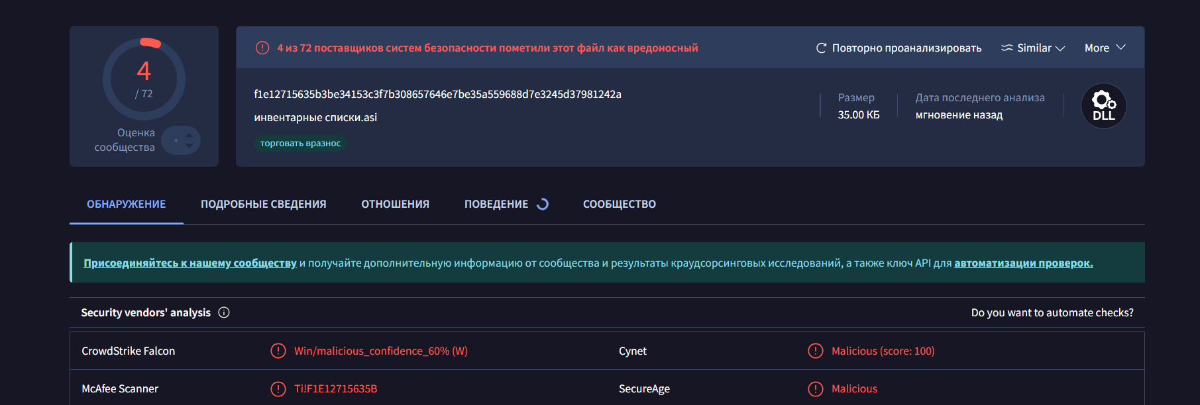Image resolution: width=1200 pixels, height=405 pixels.
Task: Click the warning icon next to the McAfee Scanner result
Action: point(278,388)
